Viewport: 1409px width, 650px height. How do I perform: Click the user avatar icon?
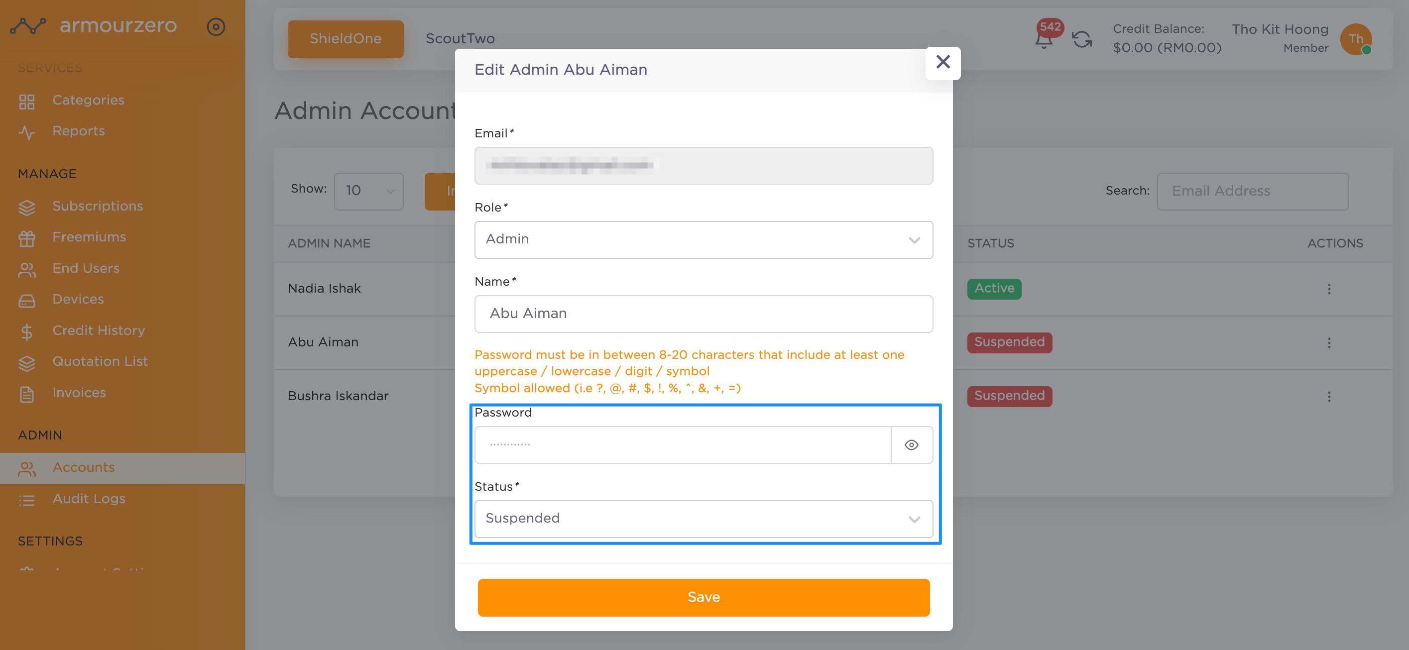point(1355,39)
